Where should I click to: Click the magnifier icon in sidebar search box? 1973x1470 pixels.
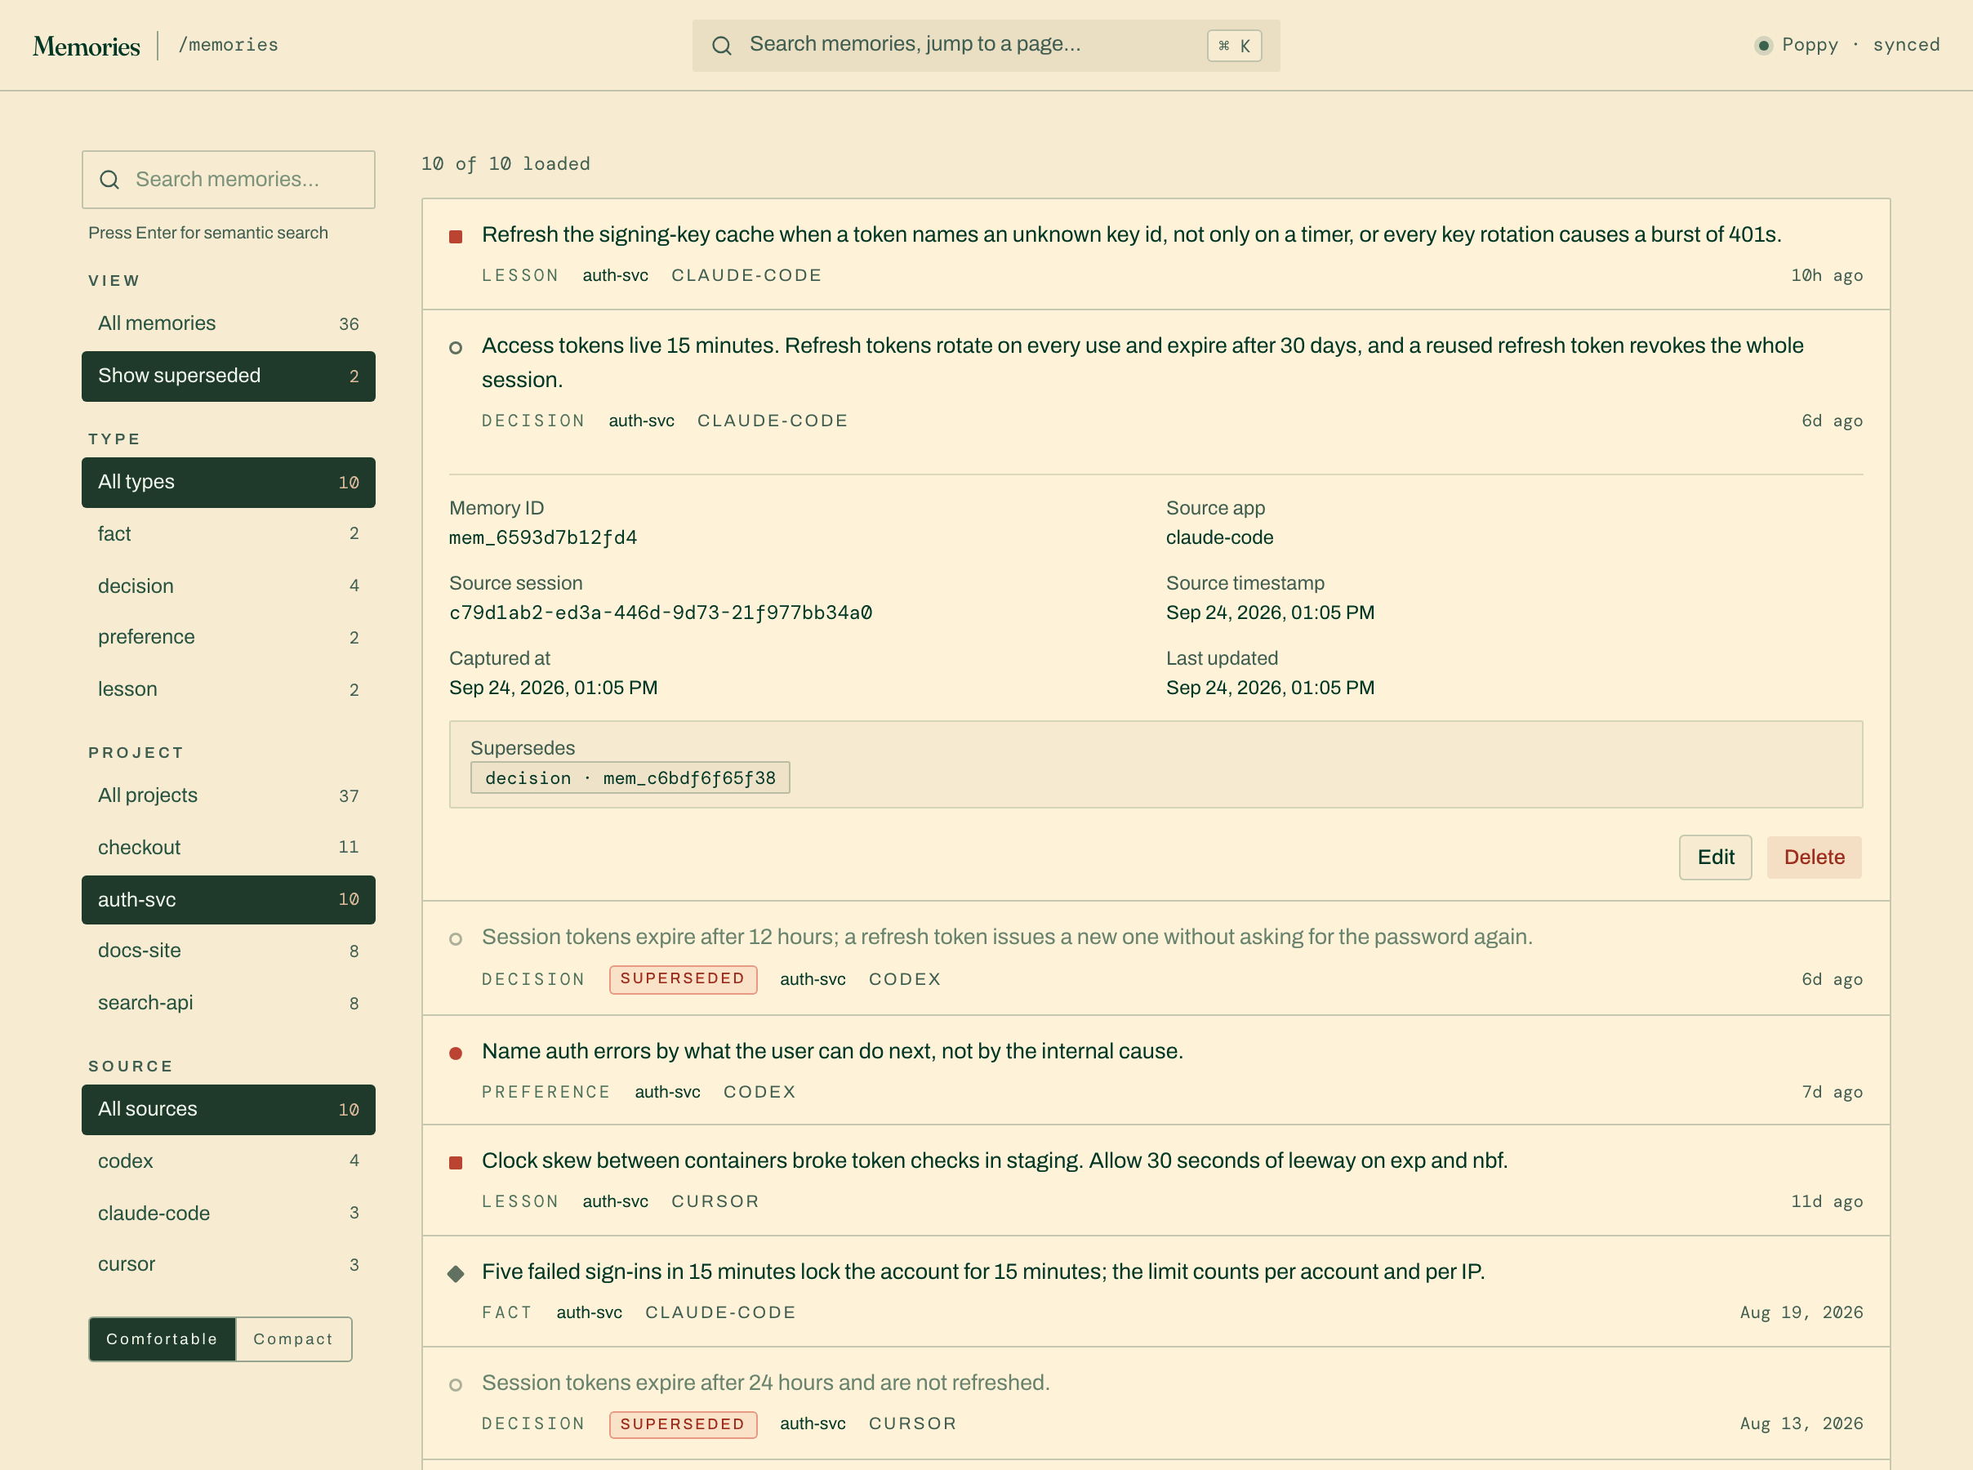(109, 180)
